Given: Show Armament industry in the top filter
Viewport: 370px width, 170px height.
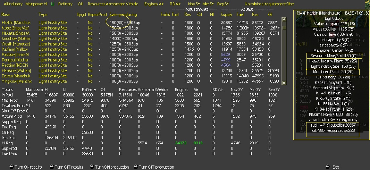Looking at the screenshot, I should [x=115, y=4].
